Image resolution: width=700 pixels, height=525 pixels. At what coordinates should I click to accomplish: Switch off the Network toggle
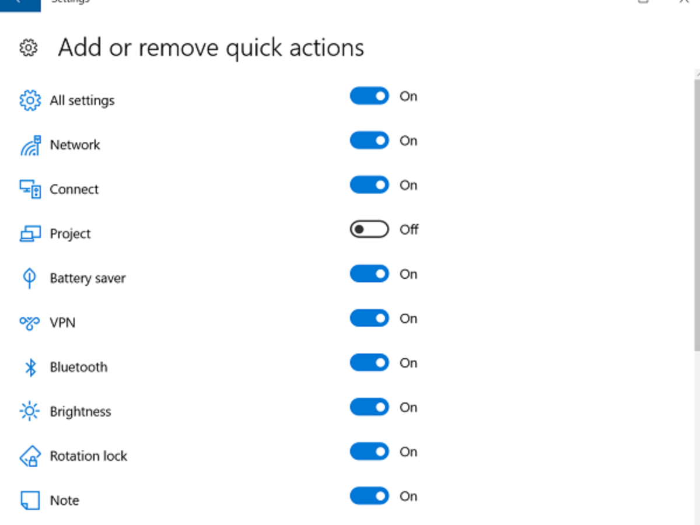(x=369, y=141)
